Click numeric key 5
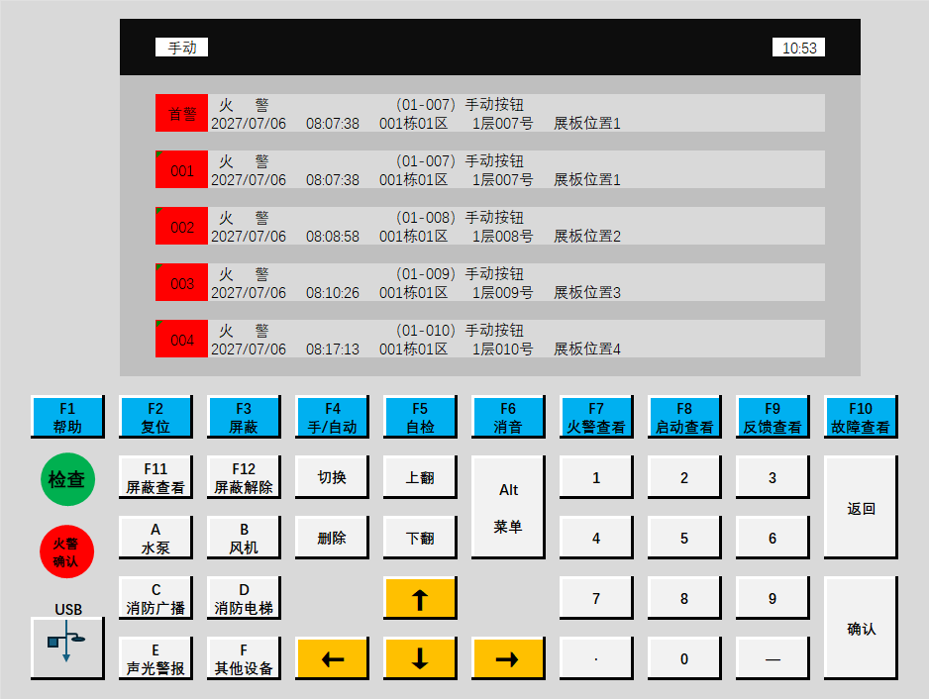Viewport: 929px width, 699px height. (x=684, y=538)
